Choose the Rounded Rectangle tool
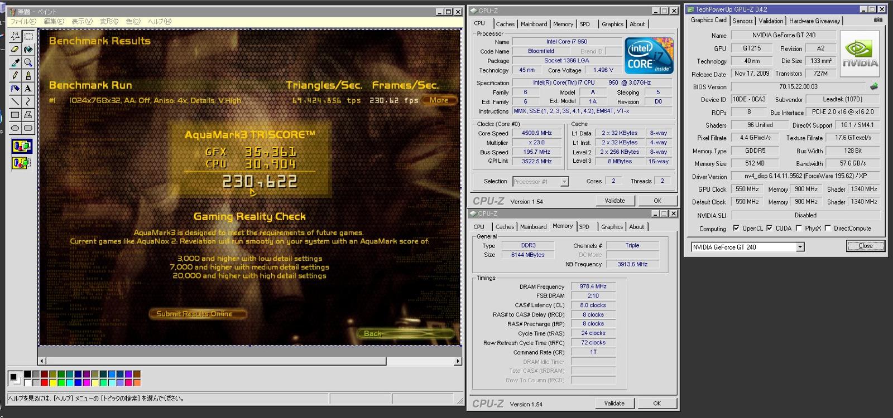Image resolution: width=893 pixels, height=418 pixels. click(x=28, y=127)
